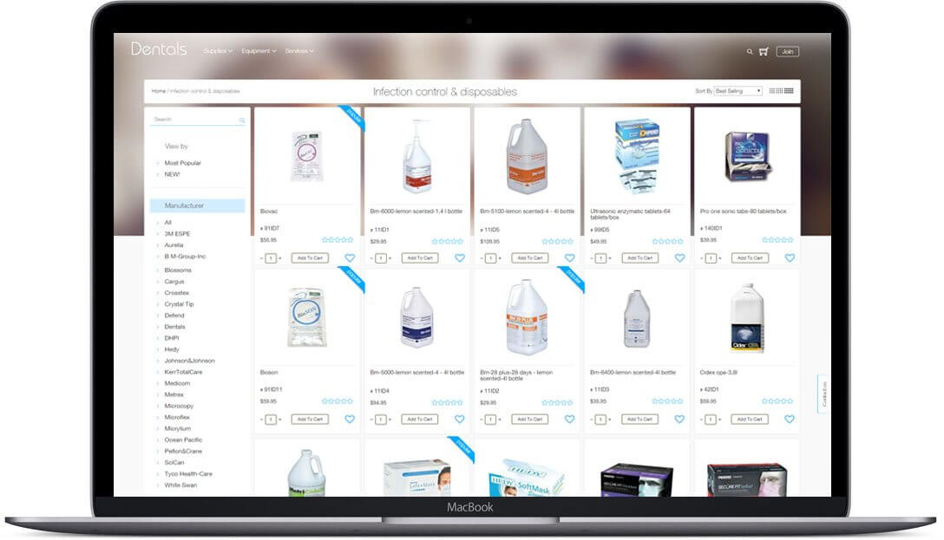Image resolution: width=944 pixels, height=540 pixels.
Task: Click heart on Ultrasonic enzymatic tablets card
Action: (x=679, y=258)
